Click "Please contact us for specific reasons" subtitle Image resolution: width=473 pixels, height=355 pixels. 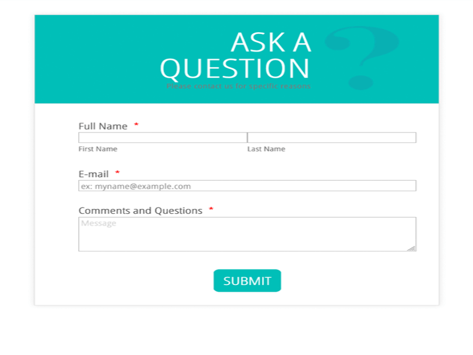(x=238, y=86)
